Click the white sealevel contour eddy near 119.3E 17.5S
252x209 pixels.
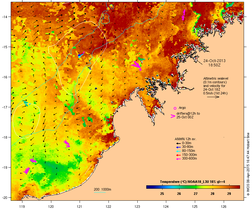(26, 121)
